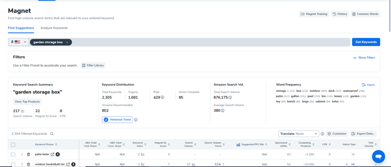Select the Find Suggestions tab
The image size is (391, 167).
[x=21, y=28]
